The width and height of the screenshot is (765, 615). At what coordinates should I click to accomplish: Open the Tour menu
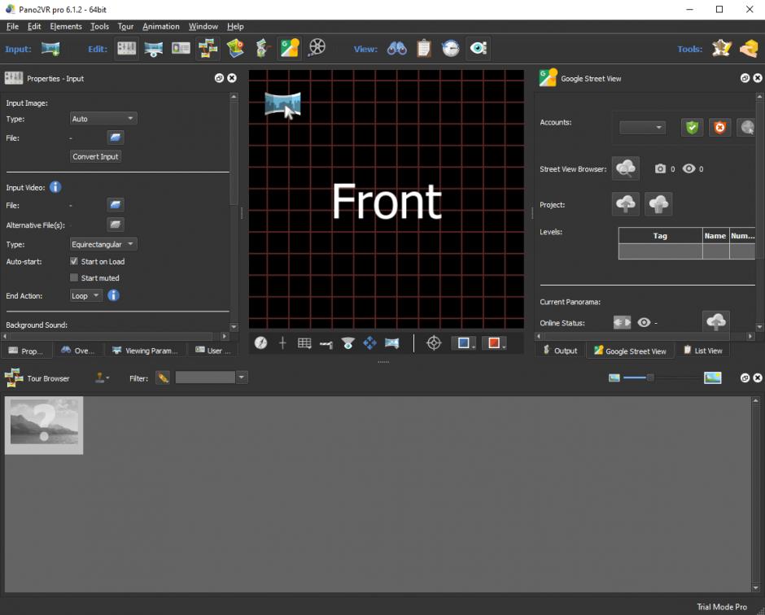[x=125, y=26]
